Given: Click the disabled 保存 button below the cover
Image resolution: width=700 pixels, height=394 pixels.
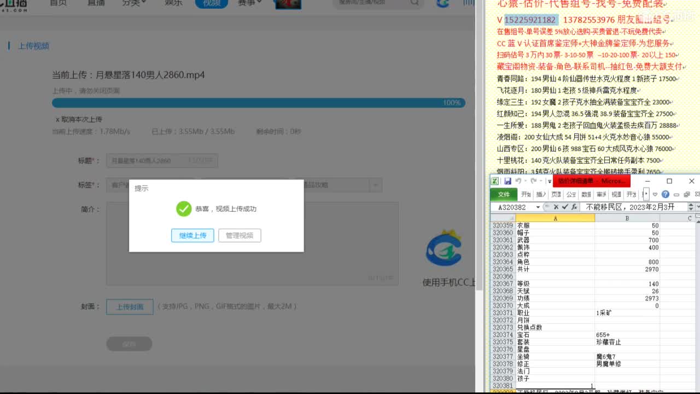Looking at the screenshot, I should click(x=129, y=344).
